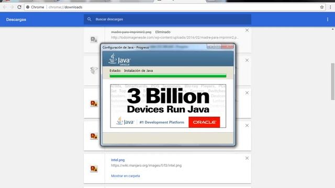335x188 pixels.
Task: Click Mostrar en carpeta for Intel.png
Action: coord(126,176)
